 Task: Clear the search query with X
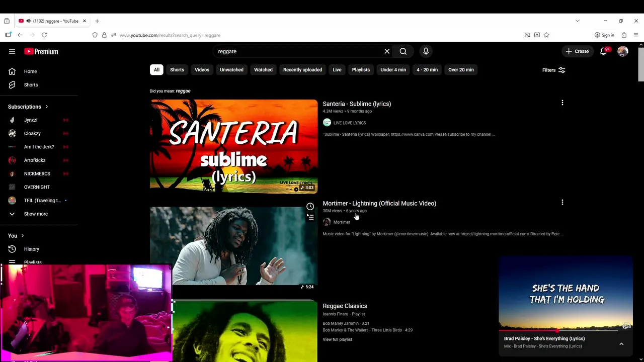387,51
